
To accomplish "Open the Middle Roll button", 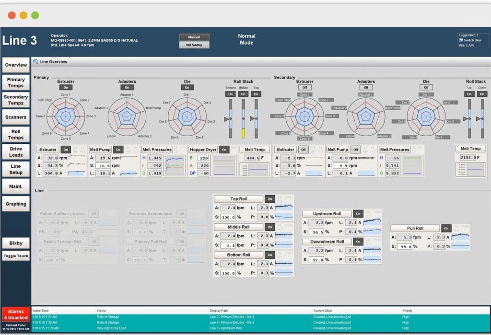I will point(239,227).
